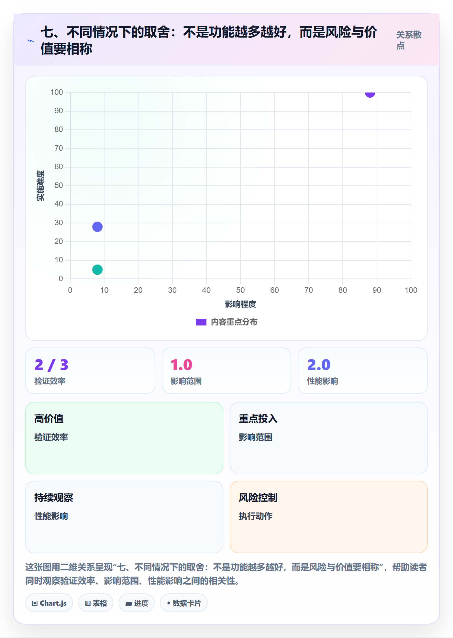The image size is (453, 638).
Task: Click the description paragraph starting with 这张图用二维关系
Action: pyautogui.click(x=226, y=574)
